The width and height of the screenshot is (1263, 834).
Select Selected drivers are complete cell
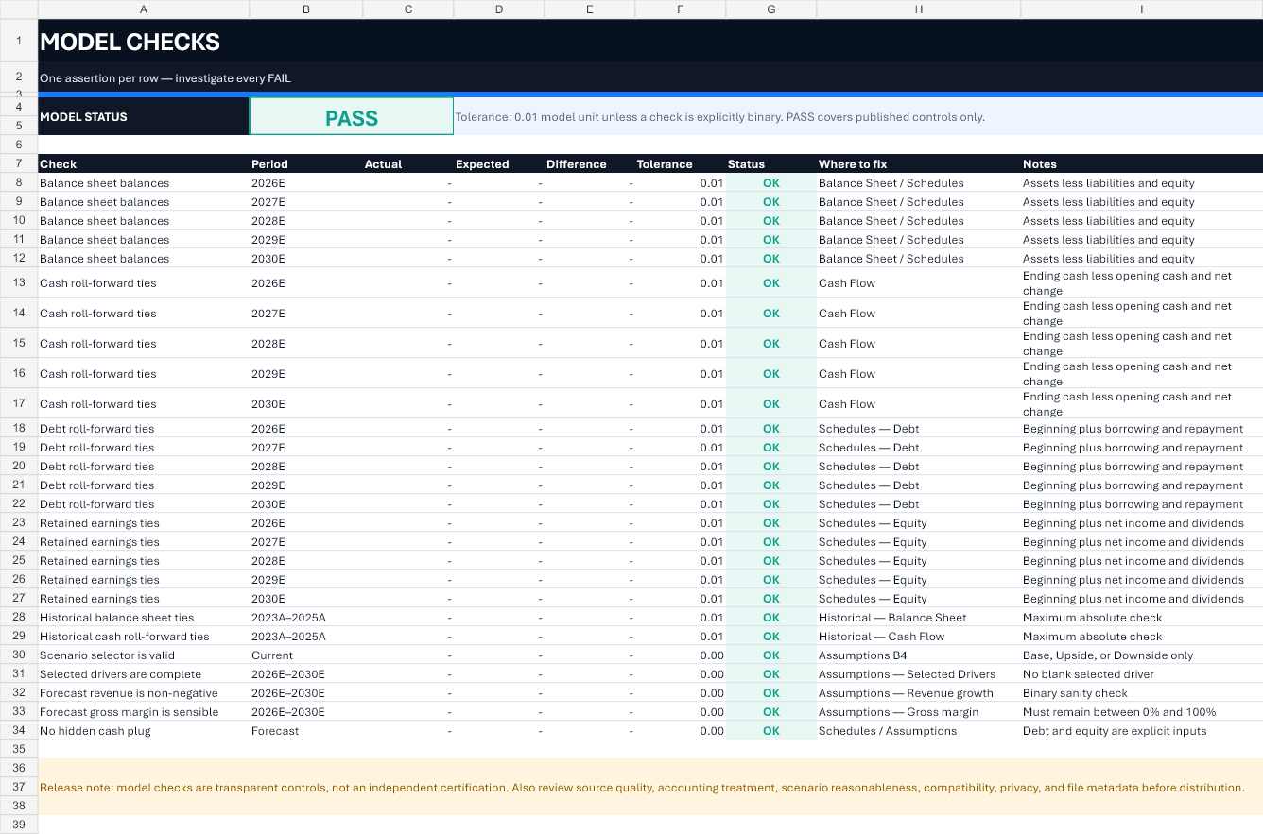pos(144,673)
